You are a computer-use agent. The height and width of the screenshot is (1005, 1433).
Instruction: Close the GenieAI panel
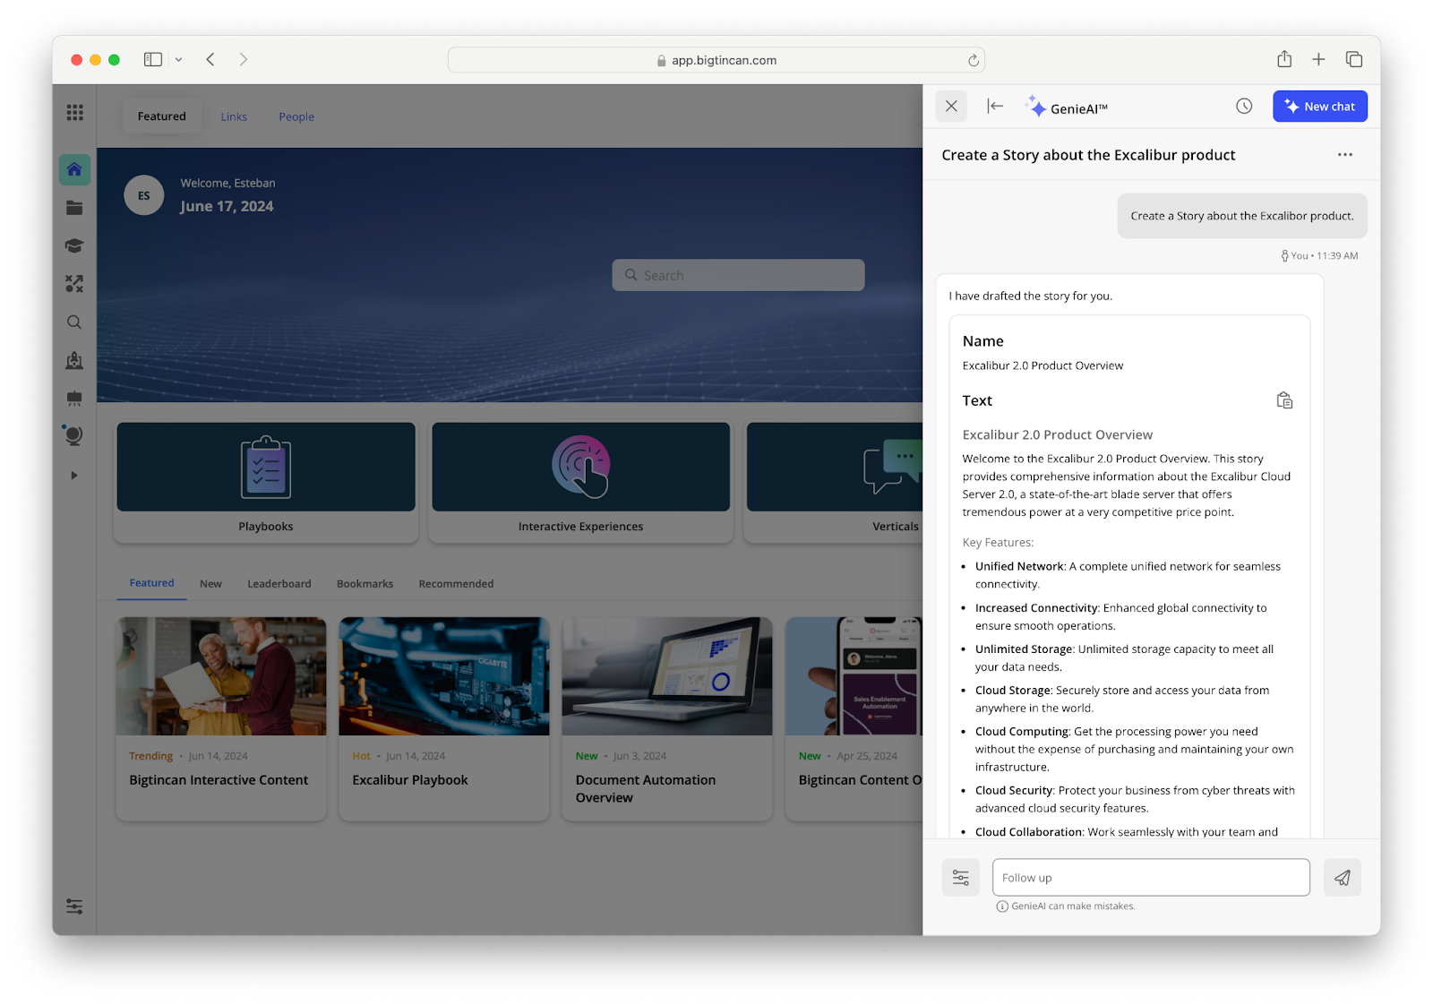tap(951, 107)
